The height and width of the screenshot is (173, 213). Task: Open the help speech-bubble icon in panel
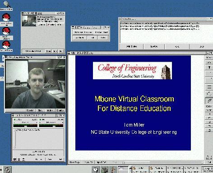[95, 170]
